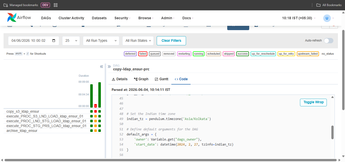The height and width of the screenshot is (162, 345).
Task: Click the page vertical scrollbar thumb
Action: (343, 70)
